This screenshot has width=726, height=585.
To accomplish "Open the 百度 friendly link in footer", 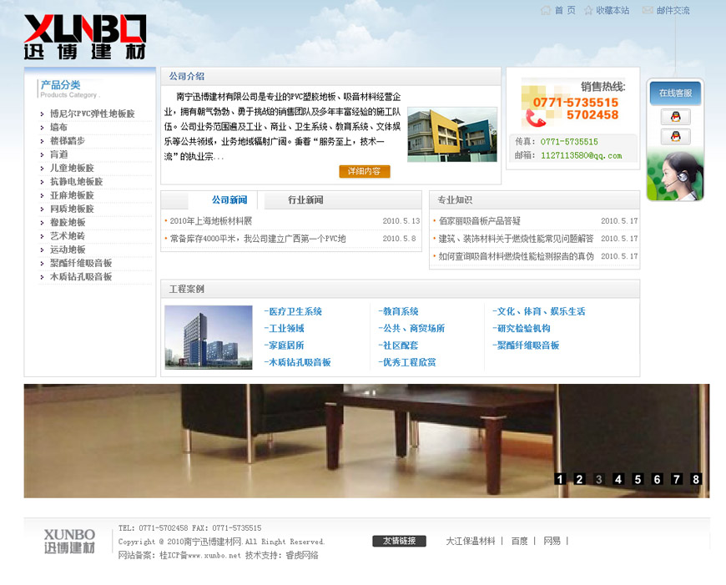I will click(x=519, y=541).
